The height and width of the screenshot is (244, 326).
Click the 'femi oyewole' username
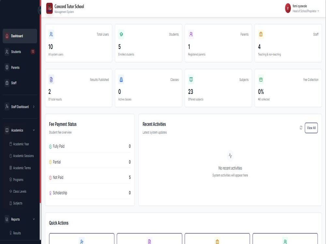300,6
